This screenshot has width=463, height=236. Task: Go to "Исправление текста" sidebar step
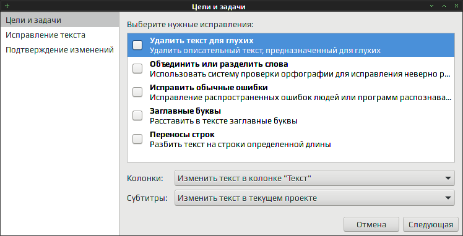(59, 35)
